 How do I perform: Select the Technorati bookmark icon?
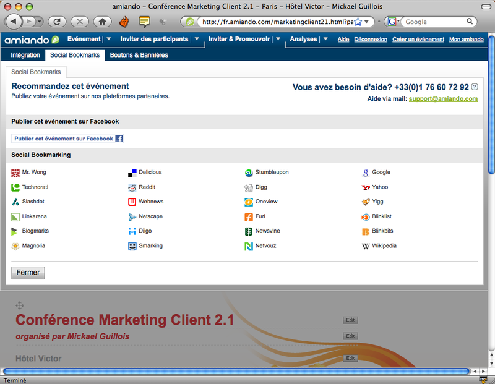pyautogui.click(x=15, y=187)
